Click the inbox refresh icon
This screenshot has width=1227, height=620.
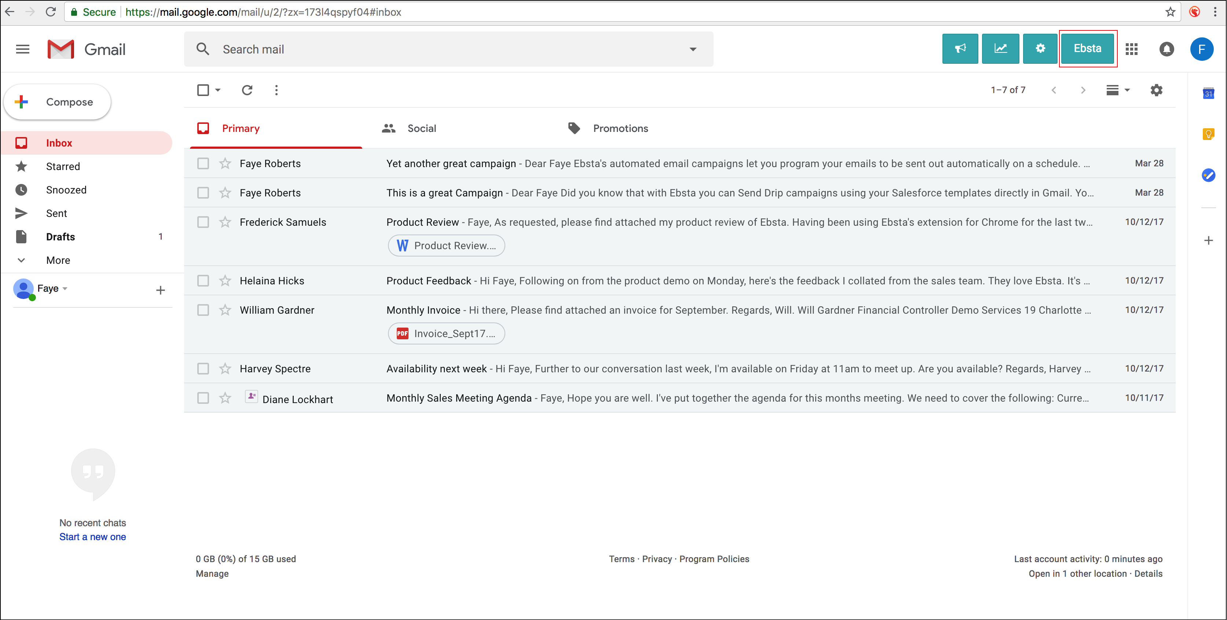point(247,90)
